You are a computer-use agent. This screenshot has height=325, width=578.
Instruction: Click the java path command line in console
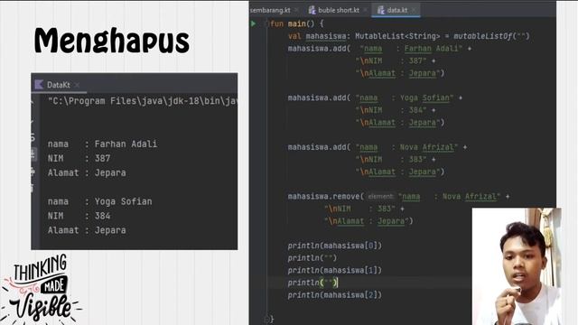(x=143, y=101)
